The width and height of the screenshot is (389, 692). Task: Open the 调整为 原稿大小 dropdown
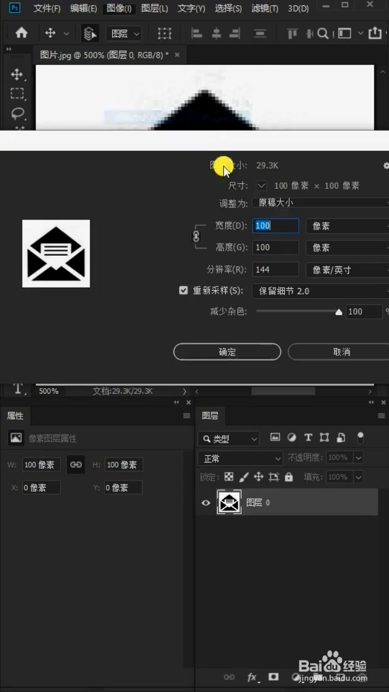point(320,203)
